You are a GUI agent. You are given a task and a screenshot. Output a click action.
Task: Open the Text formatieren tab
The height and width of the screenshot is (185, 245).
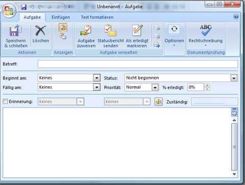[97, 17]
